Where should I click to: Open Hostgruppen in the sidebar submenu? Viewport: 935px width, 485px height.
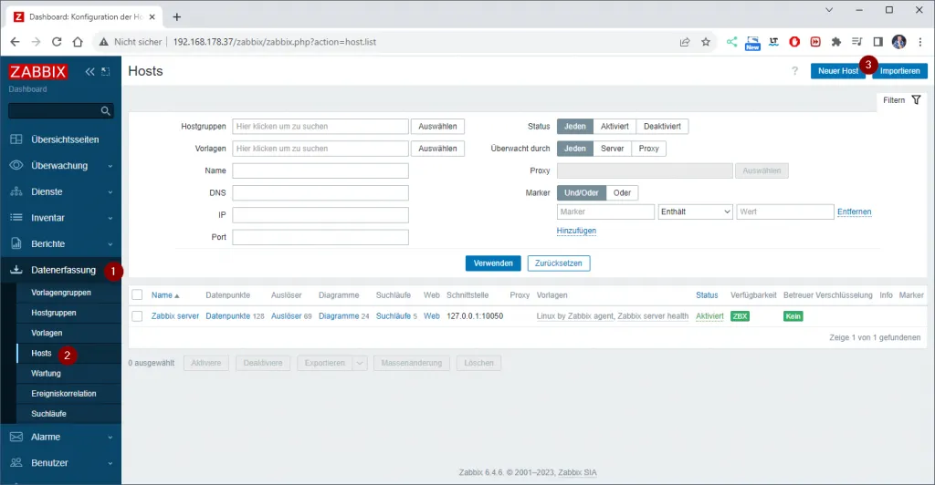click(x=54, y=313)
